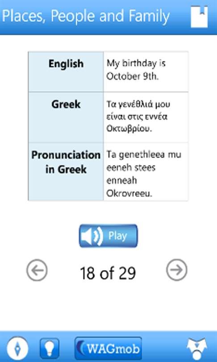This screenshot has width=217, height=362.
Task: Advance to next flashcard arrow
Action: (x=177, y=269)
